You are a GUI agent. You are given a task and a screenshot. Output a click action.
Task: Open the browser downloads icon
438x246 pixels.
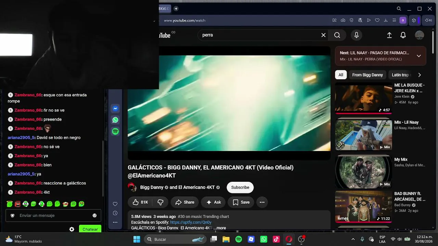[386, 20]
